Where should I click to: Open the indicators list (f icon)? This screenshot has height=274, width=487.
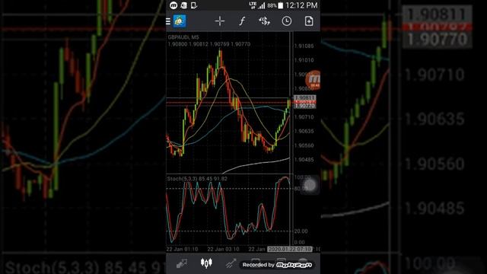242,21
